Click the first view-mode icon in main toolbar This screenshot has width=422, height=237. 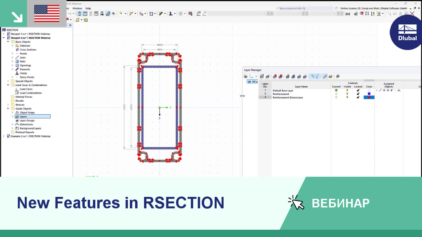click(80, 14)
